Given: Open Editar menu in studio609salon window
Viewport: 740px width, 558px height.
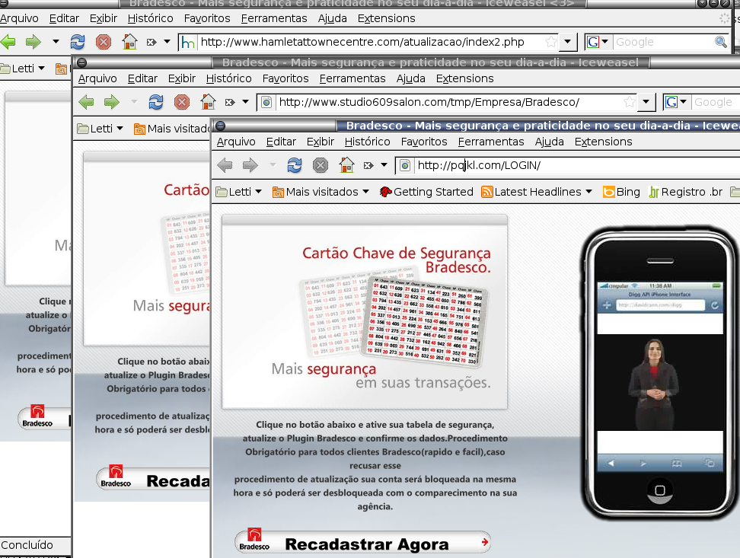Looking at the screenshot, I should (x=142, y=78).
